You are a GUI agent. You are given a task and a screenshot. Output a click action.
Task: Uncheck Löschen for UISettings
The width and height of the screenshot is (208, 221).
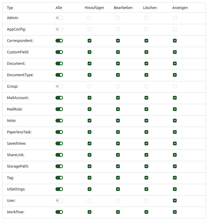146,189
